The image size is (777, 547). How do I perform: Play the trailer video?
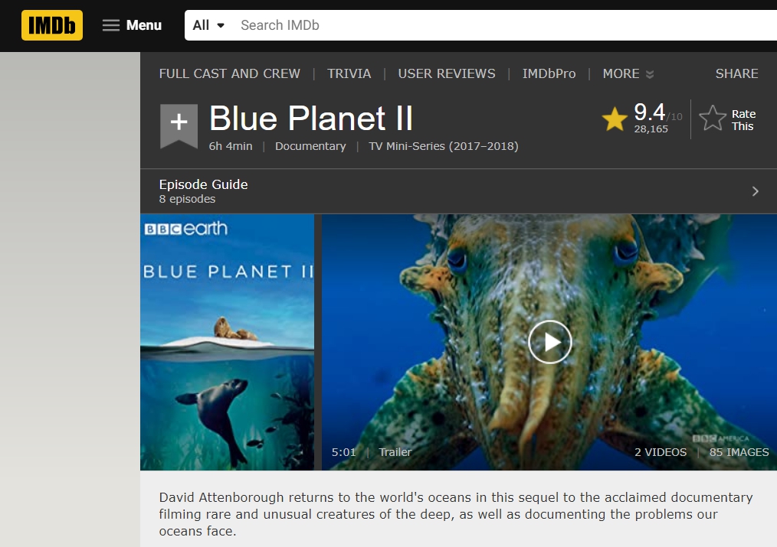[x=549, y=342]
